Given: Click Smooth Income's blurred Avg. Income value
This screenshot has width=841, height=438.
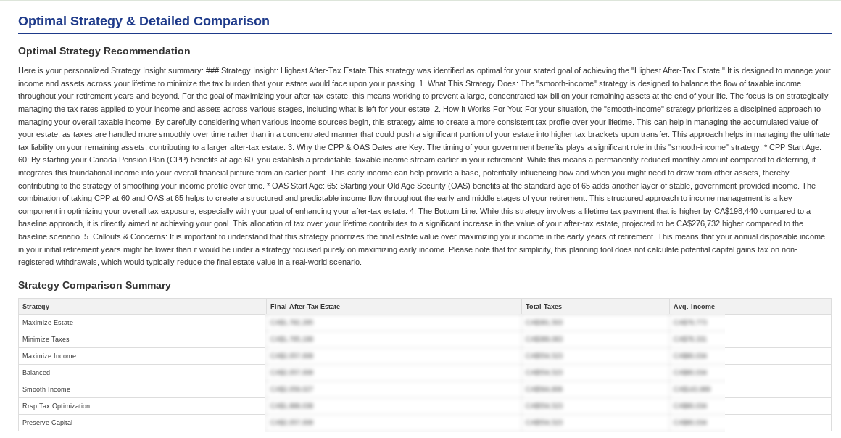Looking at the screenshot, I should coord(692,389).
